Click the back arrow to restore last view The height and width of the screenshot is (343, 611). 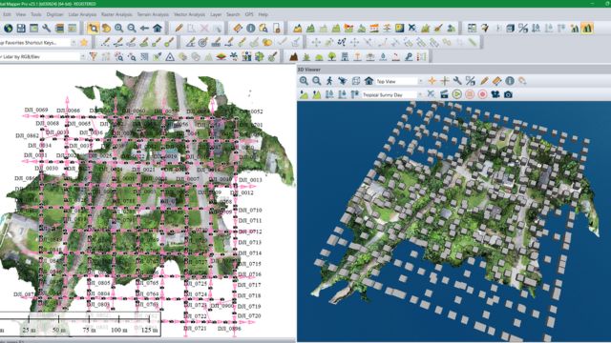pyautogui.click(x=144, y=28)
